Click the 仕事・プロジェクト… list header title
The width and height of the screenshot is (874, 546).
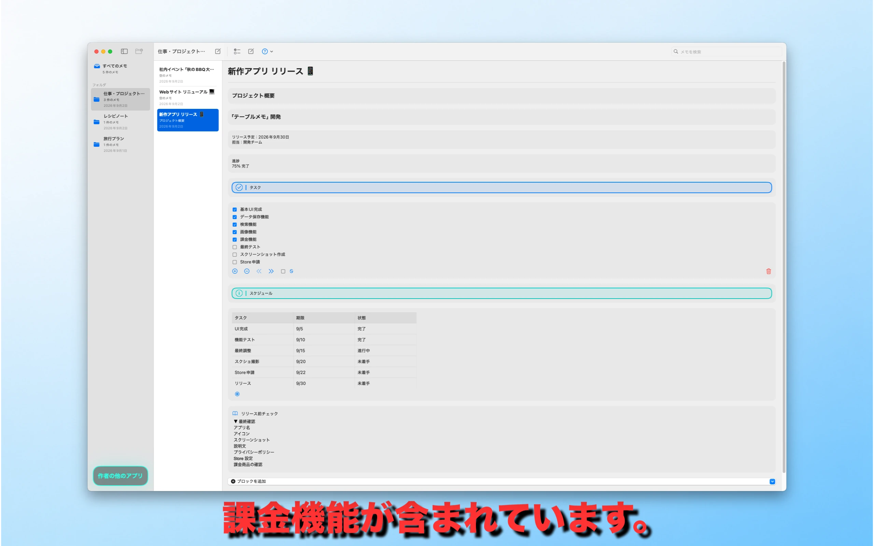click(181, 51)
